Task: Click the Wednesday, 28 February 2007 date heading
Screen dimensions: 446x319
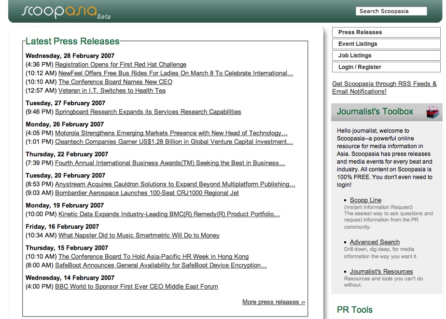Action: pos(70,55)
